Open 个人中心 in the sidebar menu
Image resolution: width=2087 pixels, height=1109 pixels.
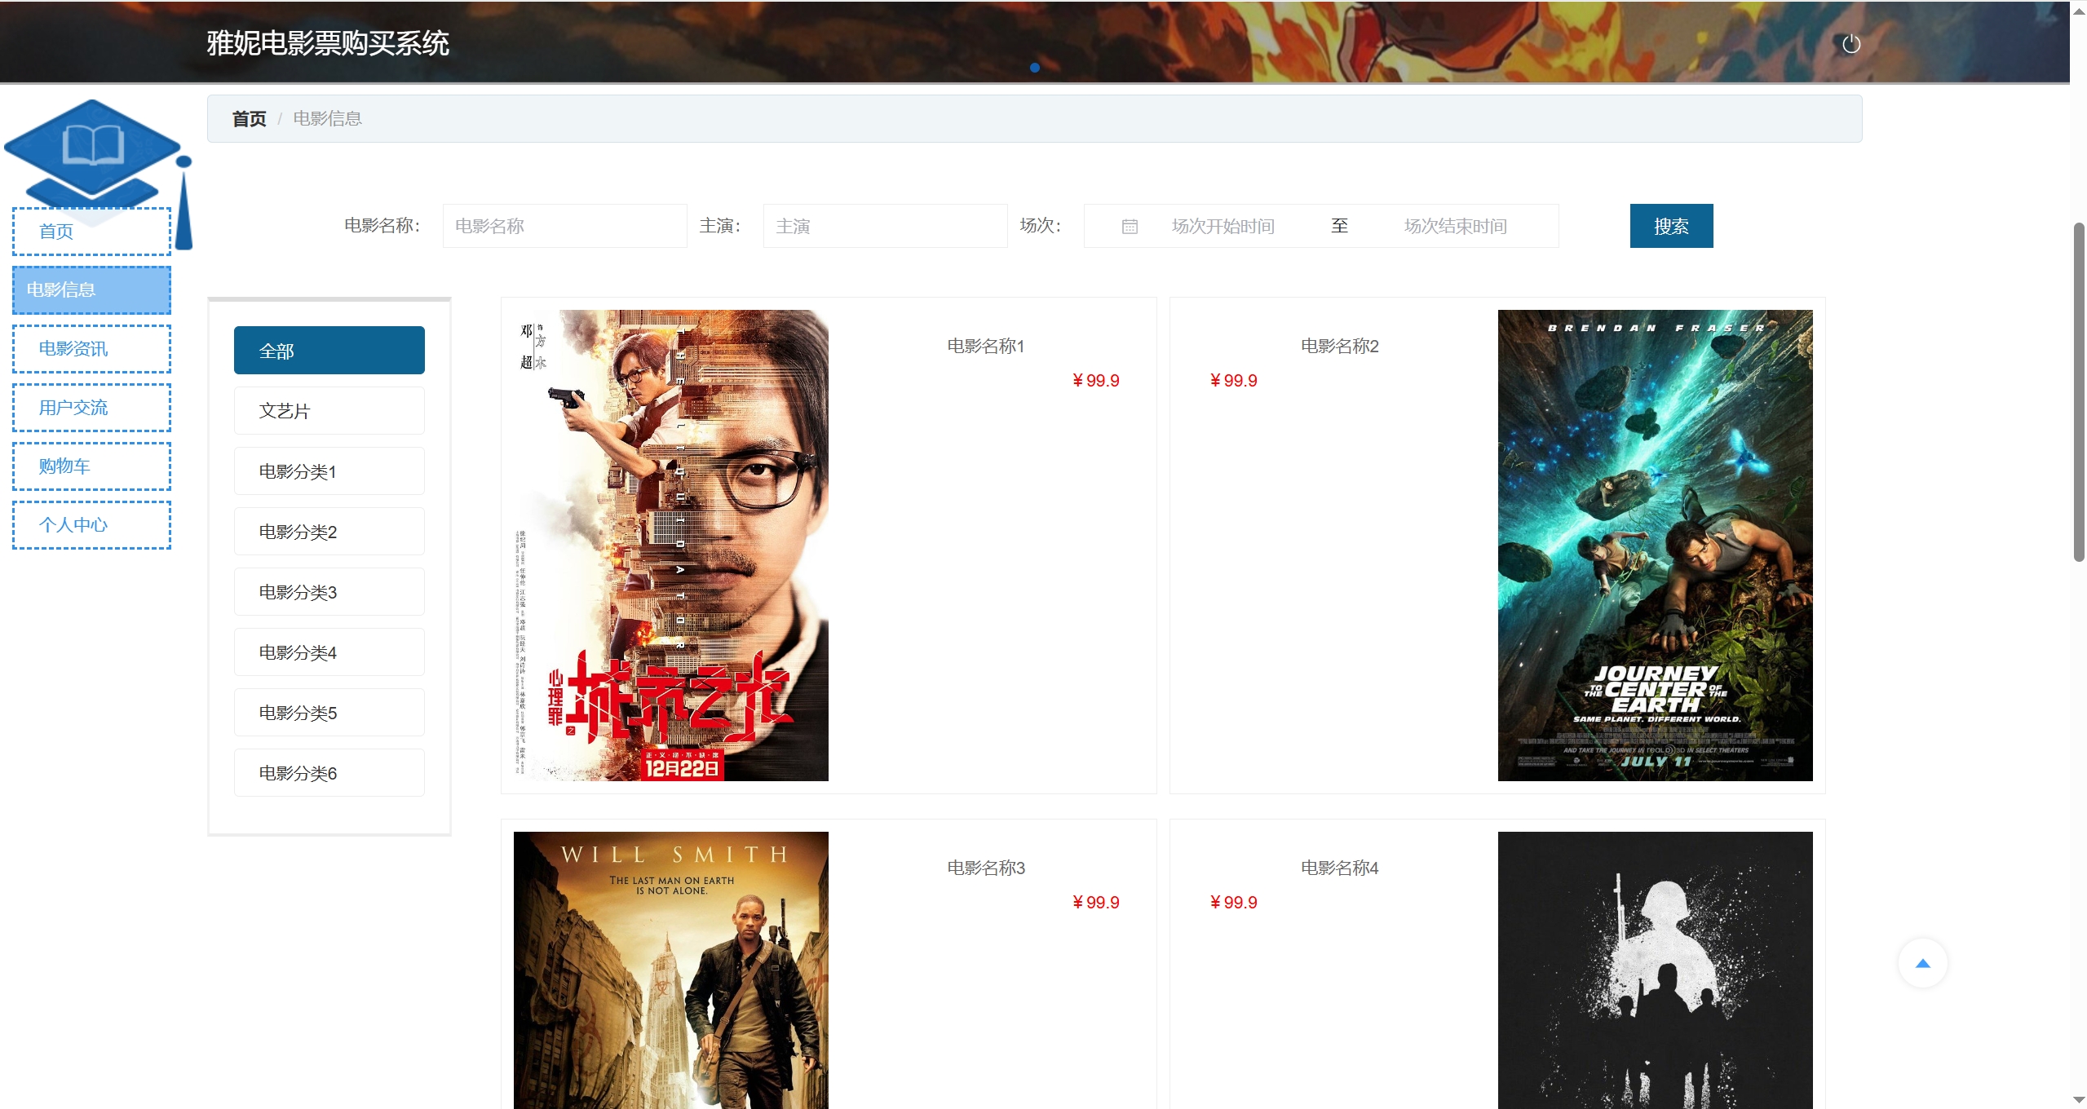91,525
